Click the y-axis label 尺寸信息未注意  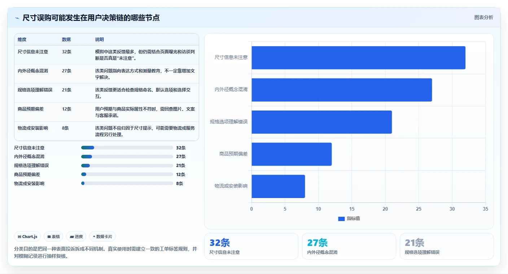[x=231, y=57]
